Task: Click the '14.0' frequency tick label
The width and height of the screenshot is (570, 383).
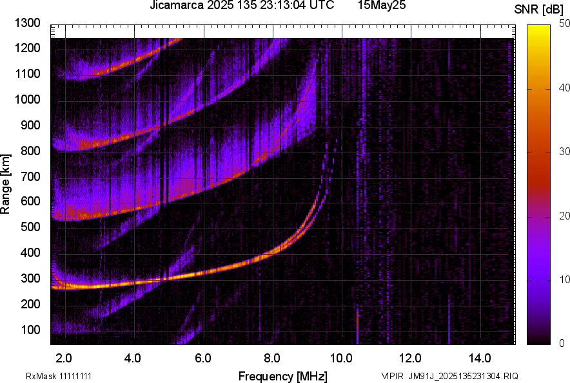Action: coord(480,359)
